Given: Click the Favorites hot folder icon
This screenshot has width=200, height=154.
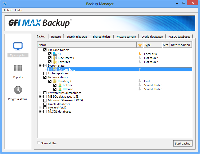Looking at the screenshot, I should 55,62.
